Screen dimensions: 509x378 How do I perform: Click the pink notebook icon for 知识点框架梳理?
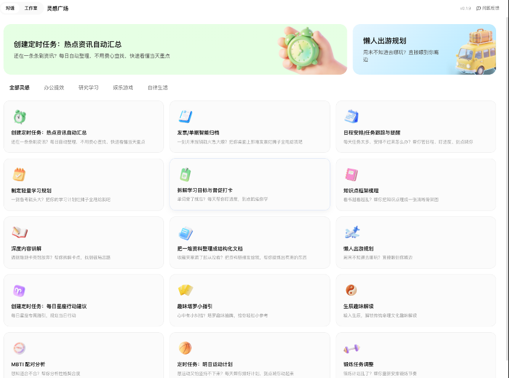(x=351, y=174)
